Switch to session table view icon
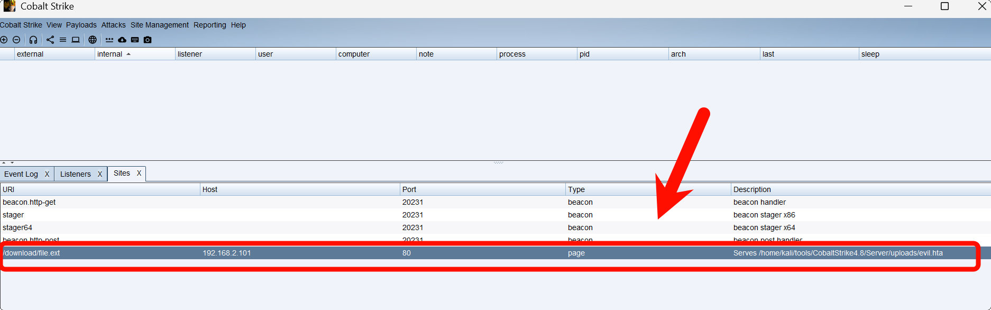Screen dimensions: 991x310 tap(63, 40)
